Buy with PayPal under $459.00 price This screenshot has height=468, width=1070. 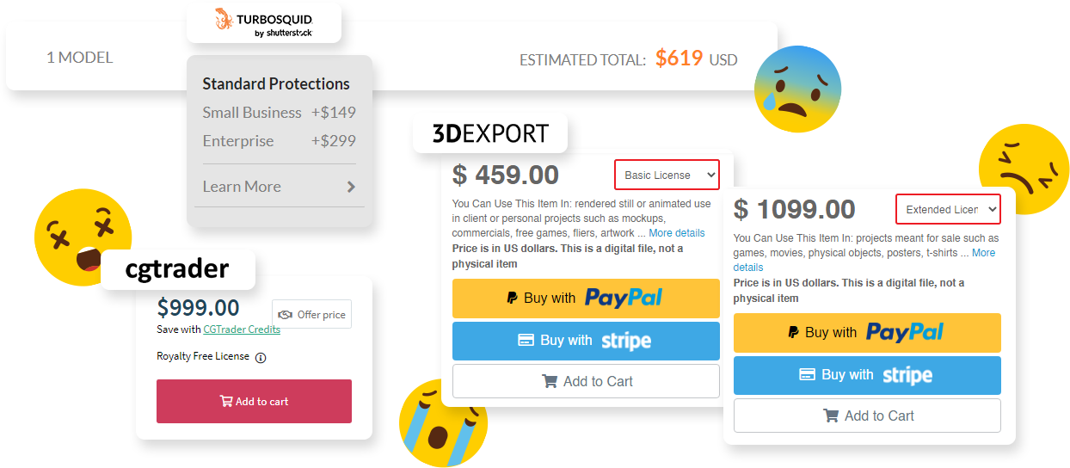[x=586, y=299]
